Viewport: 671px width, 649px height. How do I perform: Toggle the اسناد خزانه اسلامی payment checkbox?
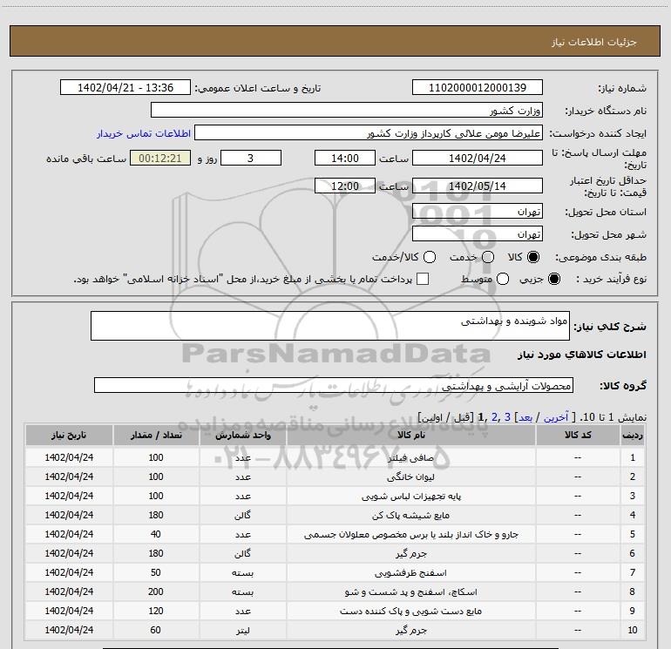tap(423, 279)
